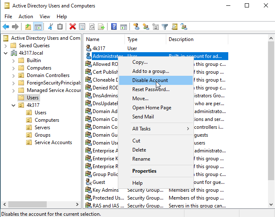
Task: Click Properties in the context menu
Action: [144, 171]
